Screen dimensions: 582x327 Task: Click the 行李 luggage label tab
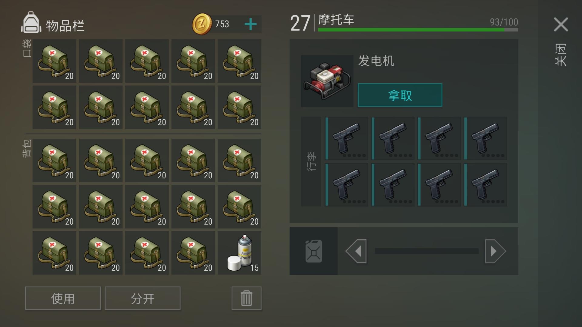311,161
